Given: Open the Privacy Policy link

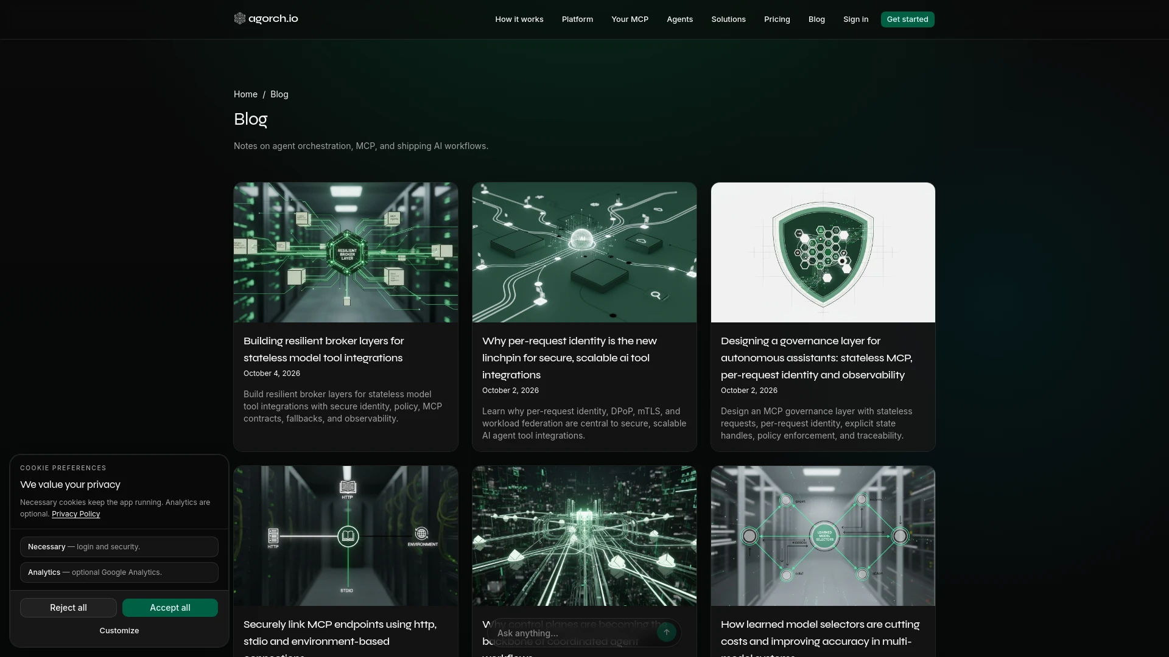Looking at the screenshot, I should coord(76,514).
